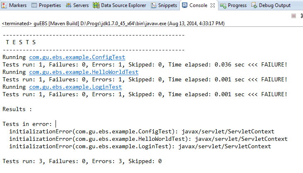
Task: Select the Progress tab label
Action: 237,5
